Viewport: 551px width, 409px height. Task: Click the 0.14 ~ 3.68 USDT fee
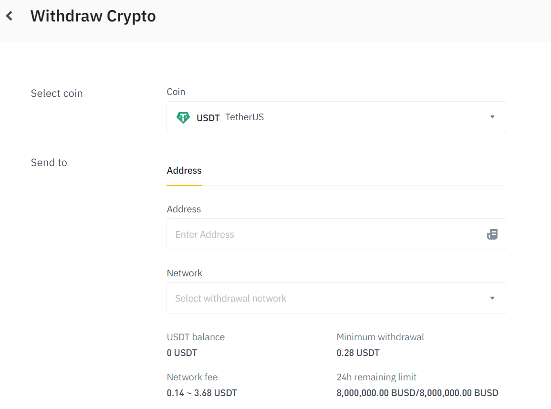pos(202,393)
